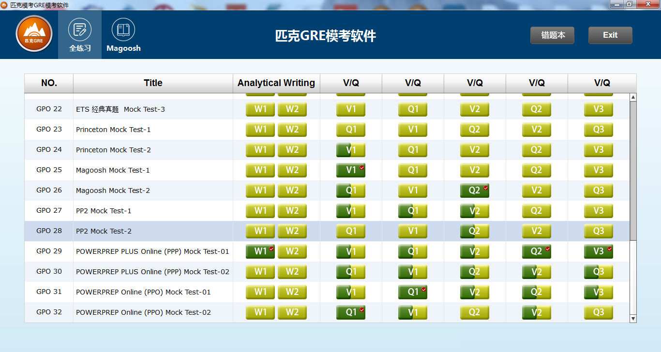
Task: Switch to the 全练习 tab
Action: coord(80,35)
